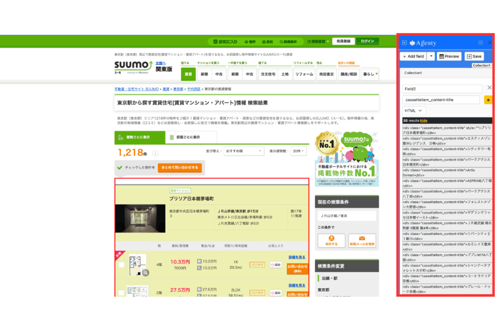Click the CSS selector input field

pos(441,100)
